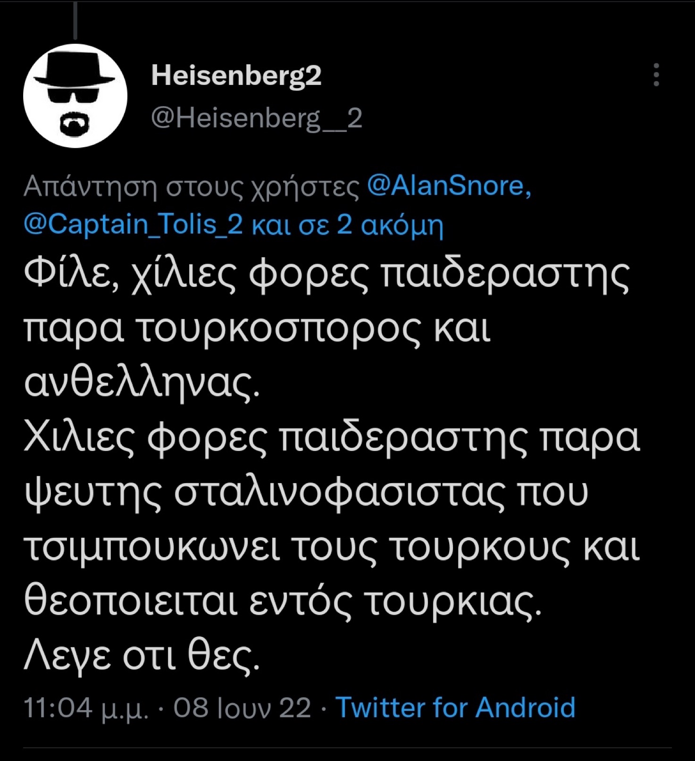Tap the black hat on the avatar

tap(75, 69)
